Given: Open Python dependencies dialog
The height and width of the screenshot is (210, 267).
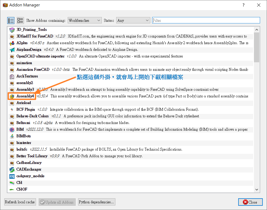Looking at the screenshot, I should tap(96, 202).
